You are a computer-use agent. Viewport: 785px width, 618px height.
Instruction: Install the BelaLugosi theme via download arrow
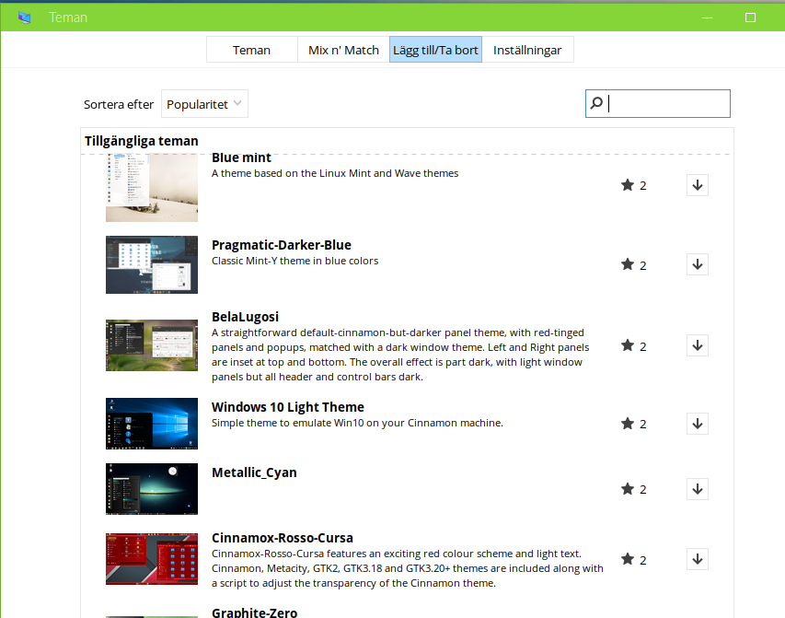697,345
